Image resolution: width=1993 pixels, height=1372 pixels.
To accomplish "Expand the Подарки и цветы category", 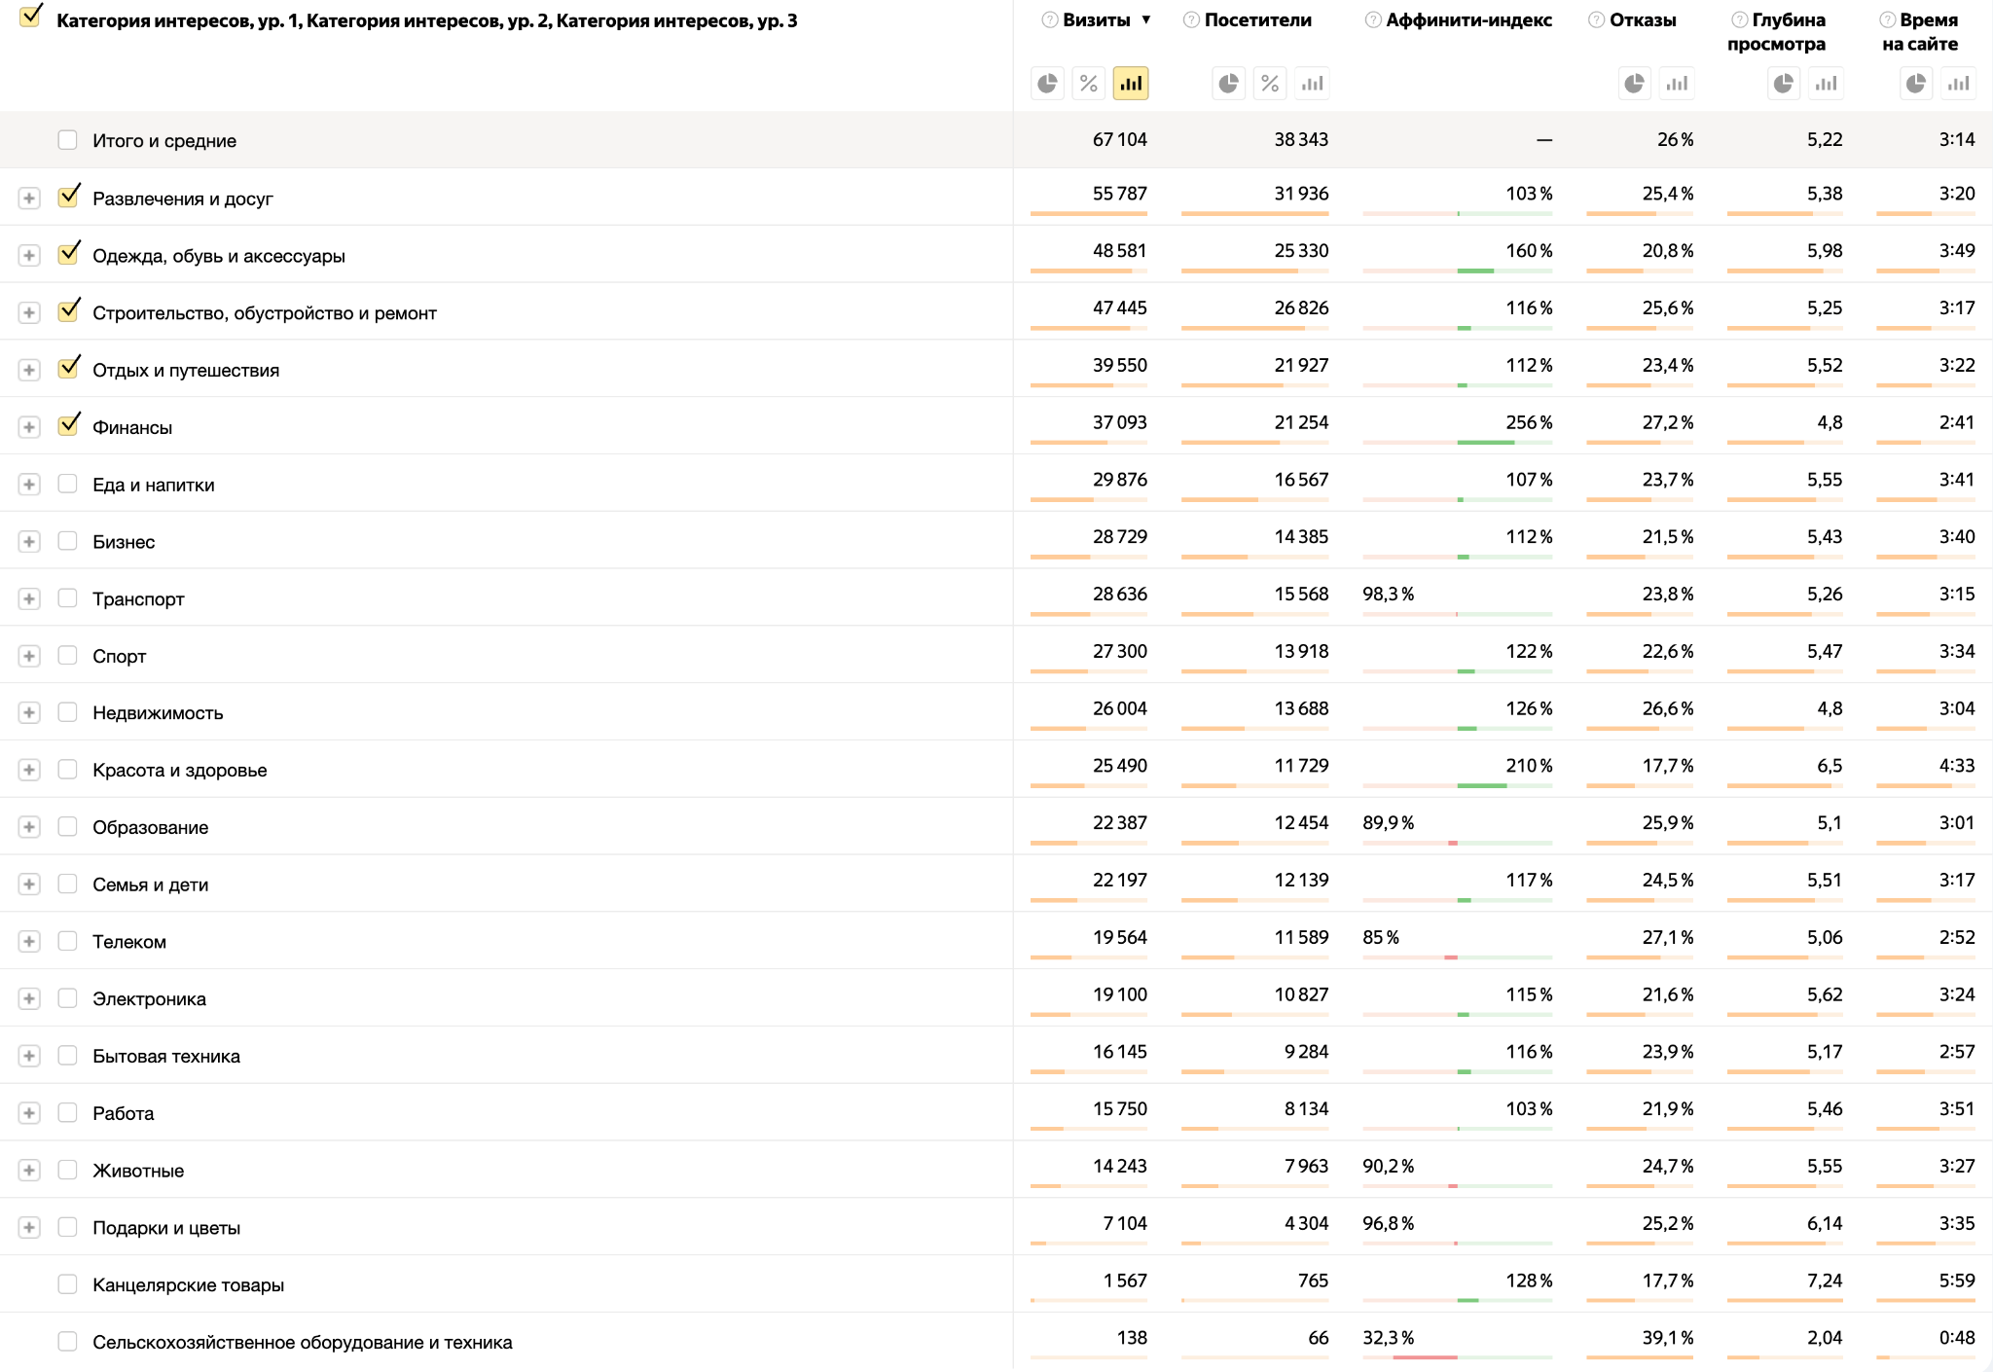I will tap(29, 1228).
